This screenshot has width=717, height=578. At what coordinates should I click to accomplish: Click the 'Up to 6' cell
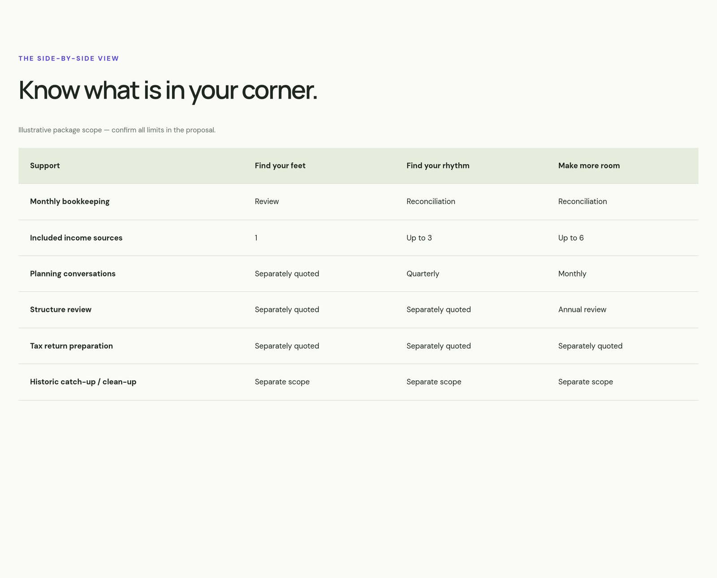click(x=571, y=238)
